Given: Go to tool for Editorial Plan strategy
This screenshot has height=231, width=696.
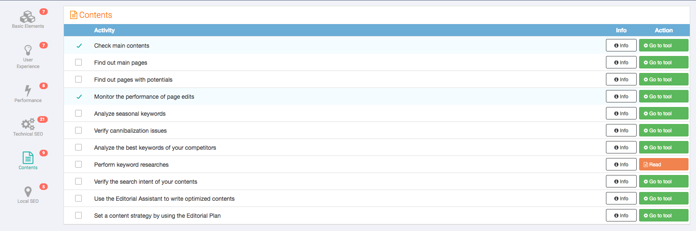Looking at the screenshot, I should pyautogui.click(x=664, y=215).
